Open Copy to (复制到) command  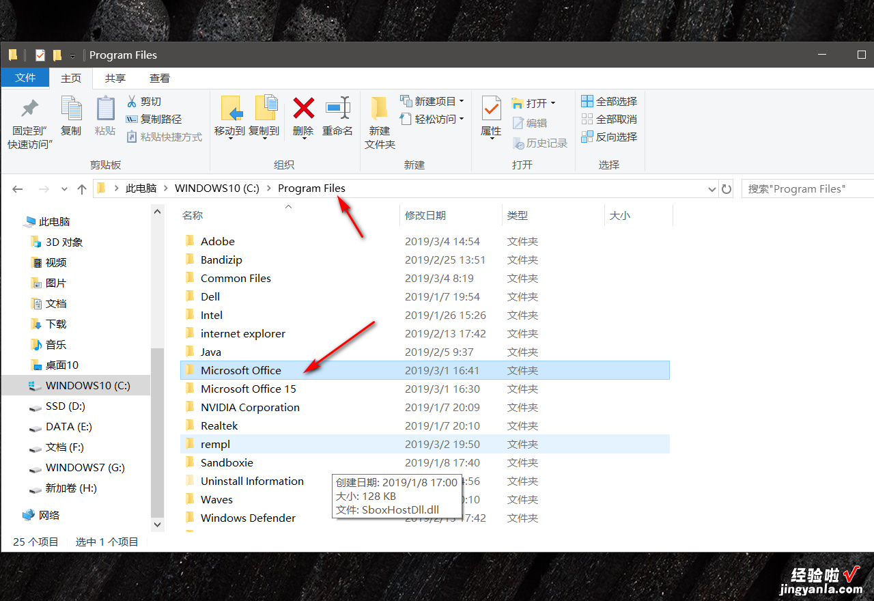pos(264,116)
